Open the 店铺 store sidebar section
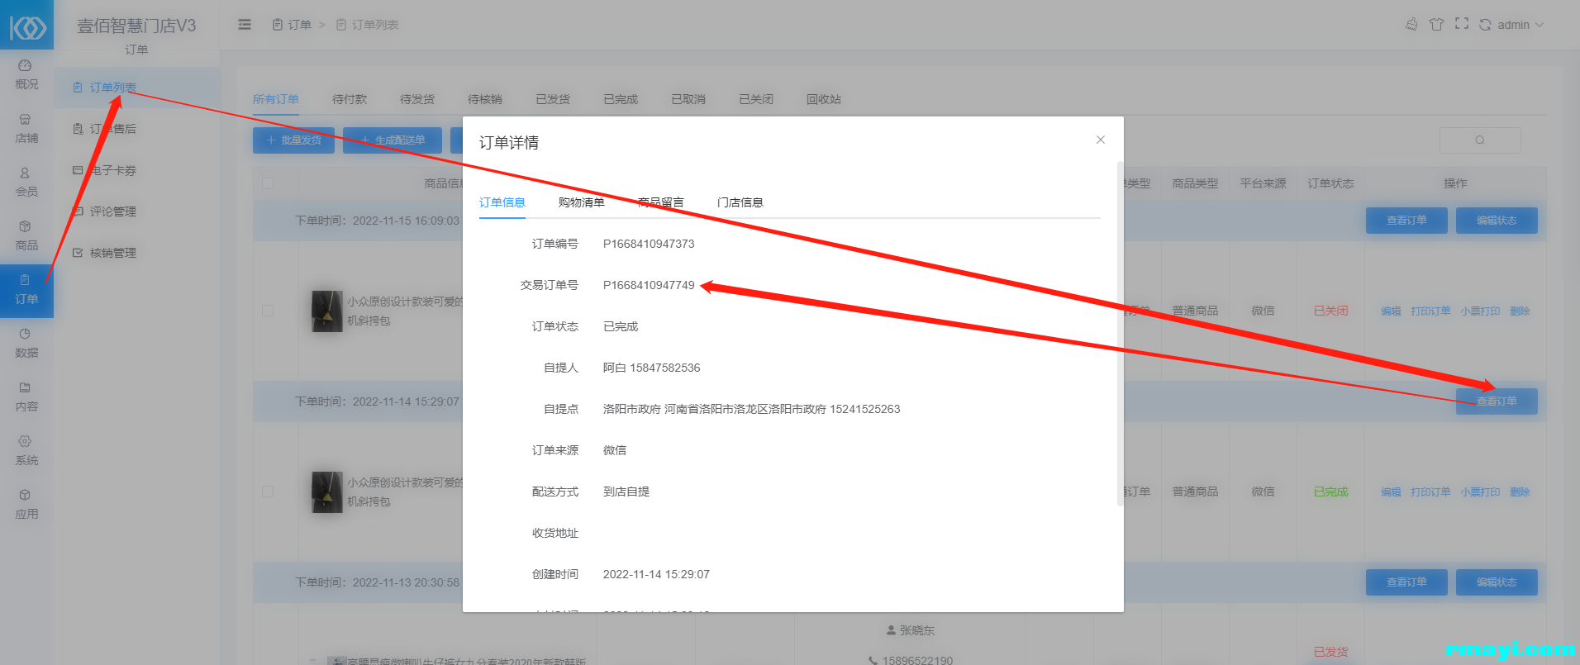Image resolution: width=1580 pixels, height=665 pixels. point(26,129)
